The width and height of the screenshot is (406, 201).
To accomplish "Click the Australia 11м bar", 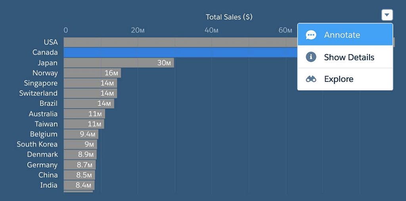I will tap(84, 114).
